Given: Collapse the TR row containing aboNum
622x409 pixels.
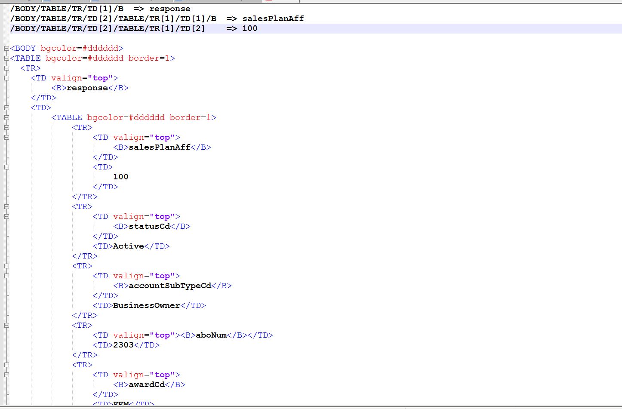Looking at the screenshot, I should point(6,325).
